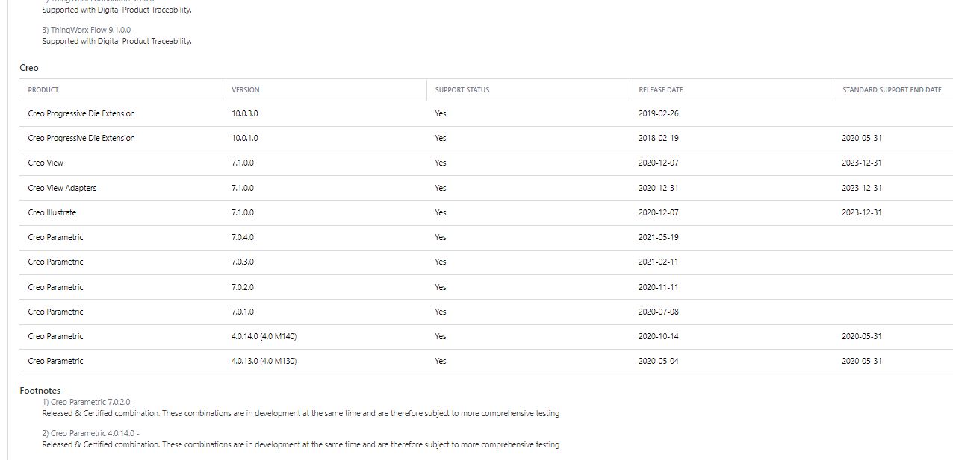This screenshot has width=953, height=460.
Task: Click the Yes status for Creo Parametric 7.0.1.0
Action: (x=440, y=312)
